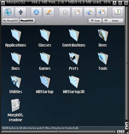This screenshot has height=134, width=129.
Task: Click the Cut scissors toolbar icon
Action: click(89, 12)
